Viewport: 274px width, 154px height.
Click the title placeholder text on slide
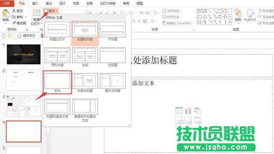coord(154,60)
